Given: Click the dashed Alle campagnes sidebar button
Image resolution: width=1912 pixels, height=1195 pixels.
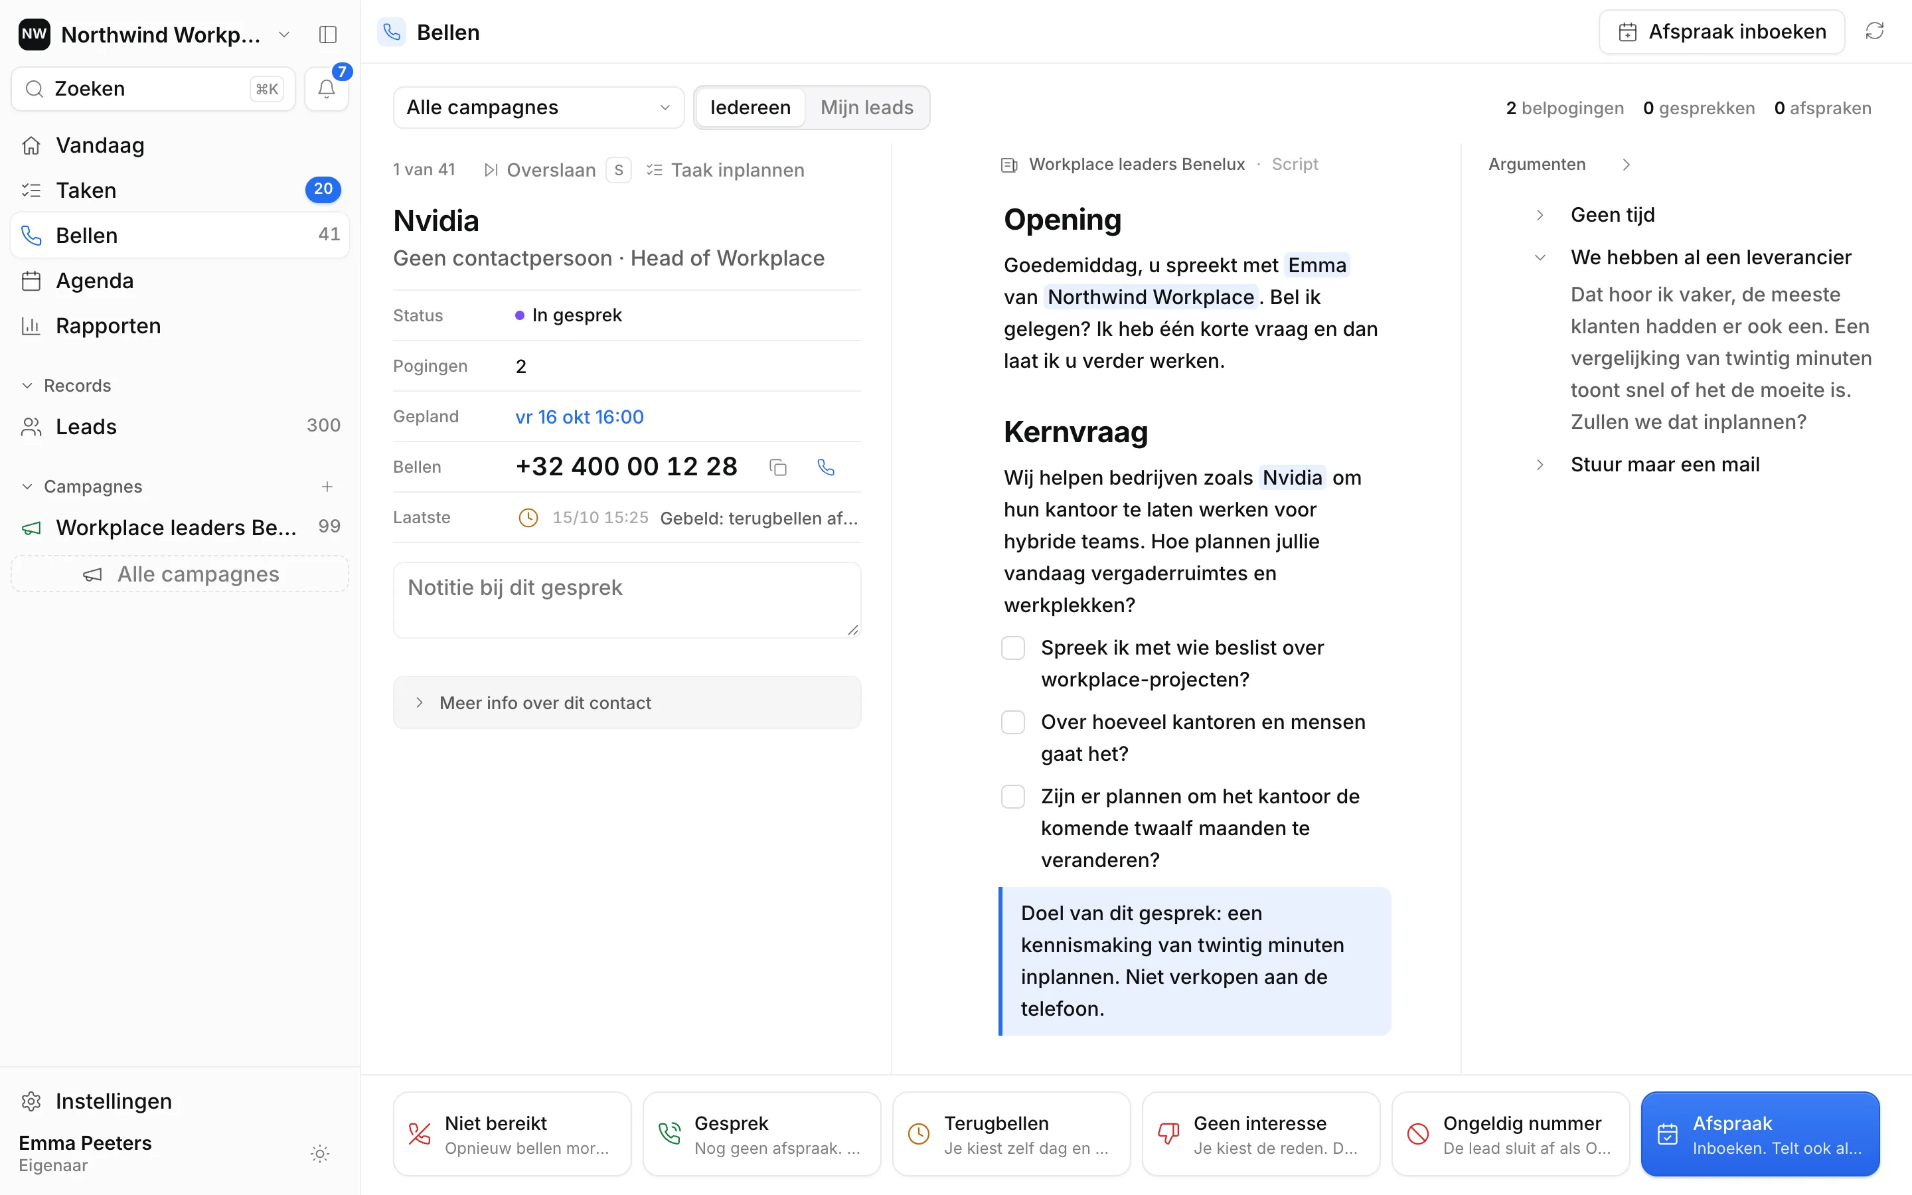Looking at the screenshot, I should click(x=179, y=574).
